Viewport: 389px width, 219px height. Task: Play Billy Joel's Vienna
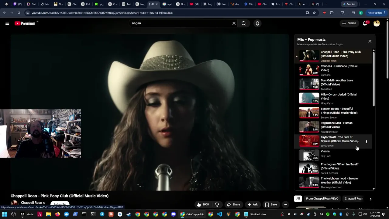pyautogui.click(x=333, y=155)
